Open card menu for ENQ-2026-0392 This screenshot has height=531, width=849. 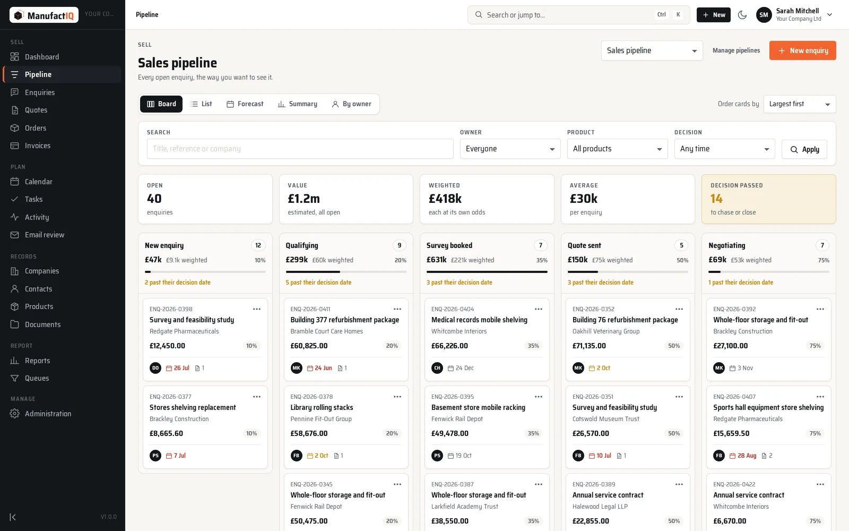tap(820, 309)
